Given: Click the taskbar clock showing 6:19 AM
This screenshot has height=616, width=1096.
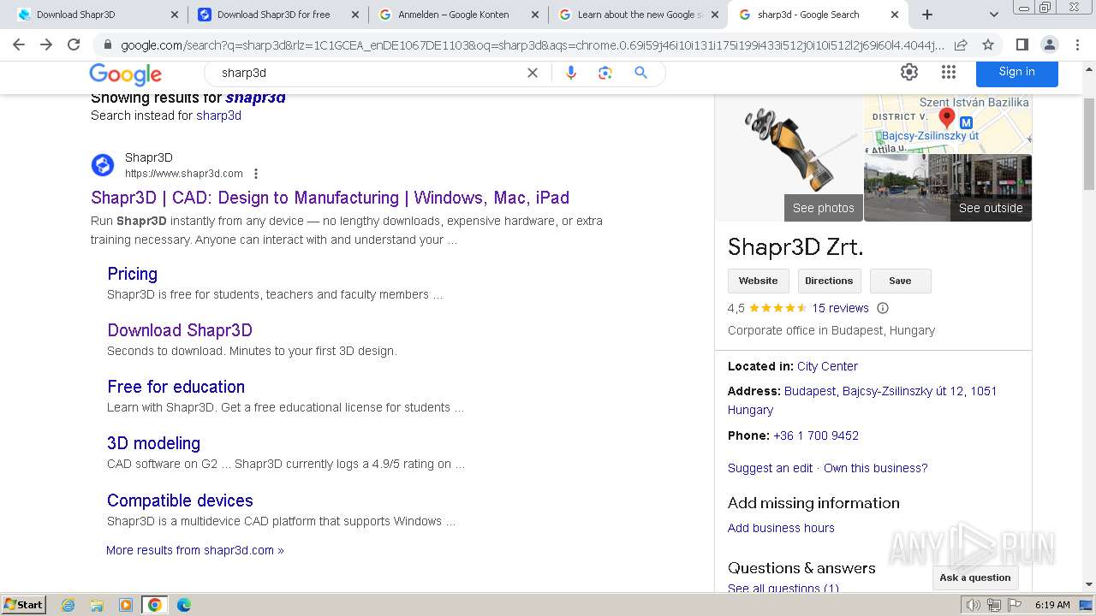Looking at the screenshot, I should pos(1052,605).
